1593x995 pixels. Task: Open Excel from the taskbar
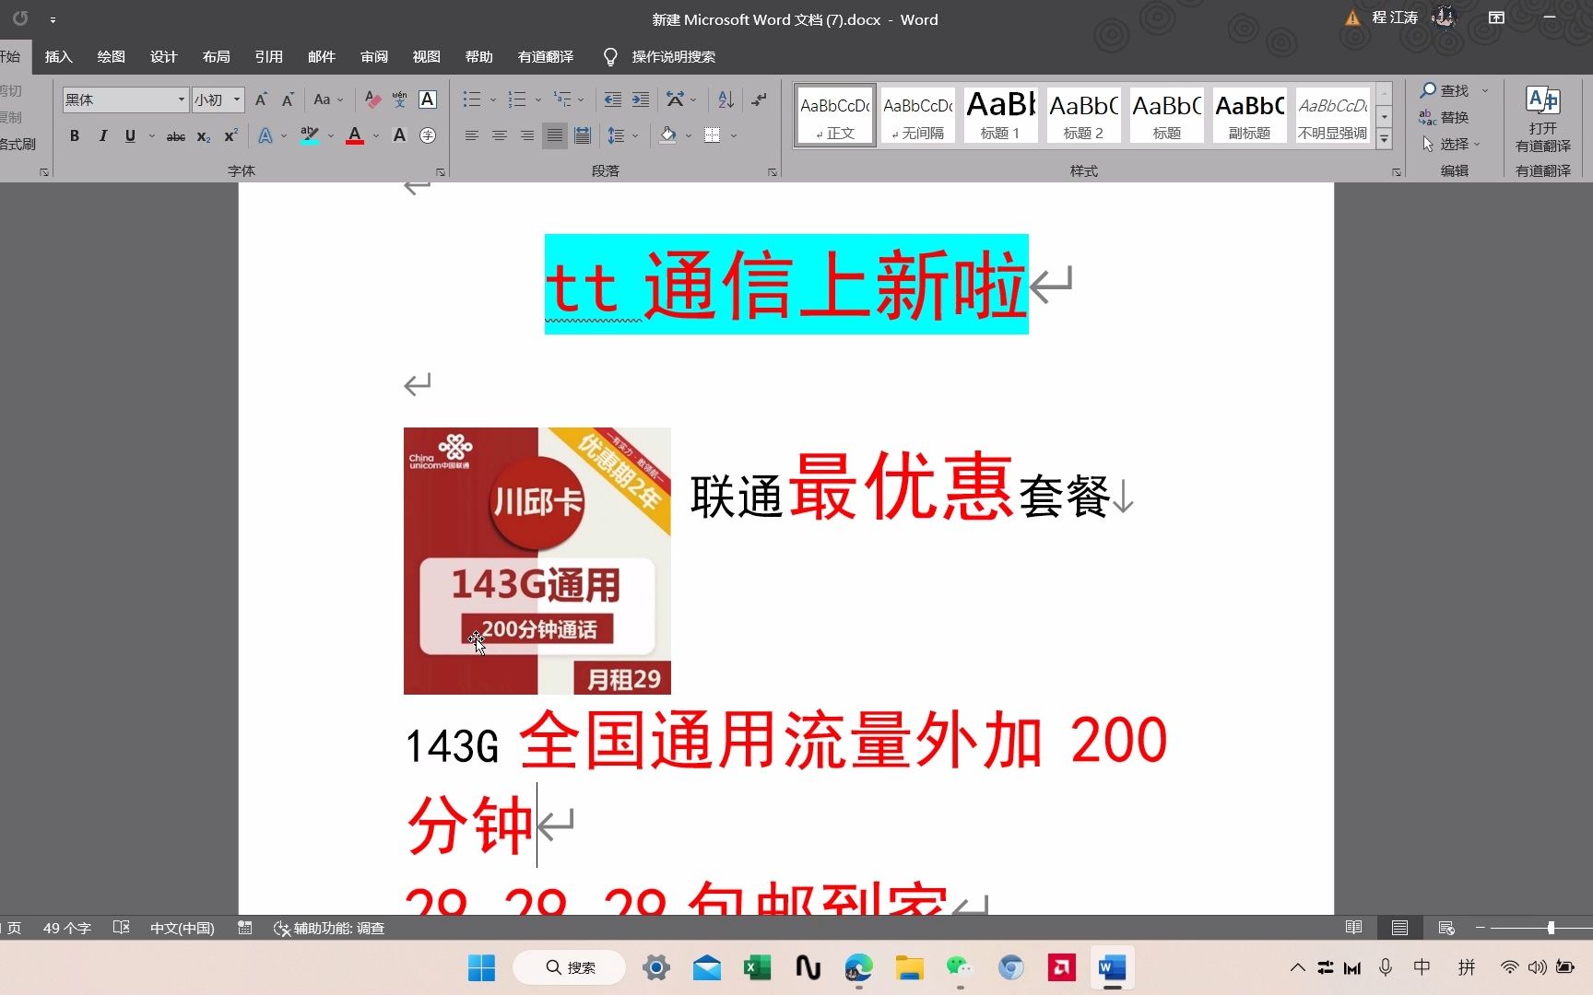tap(757, 967)
